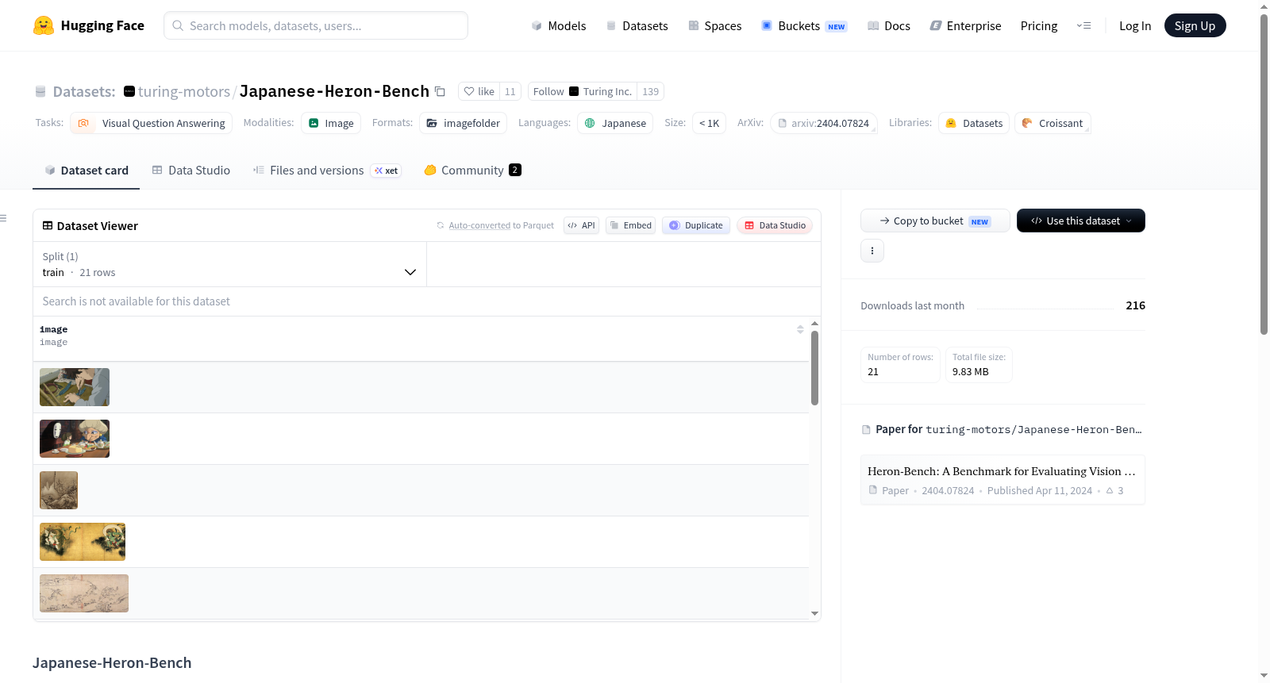
Task: Click the Embed button in Dataset Viewer
Action: pyautogui.click(x=631, y=225)
